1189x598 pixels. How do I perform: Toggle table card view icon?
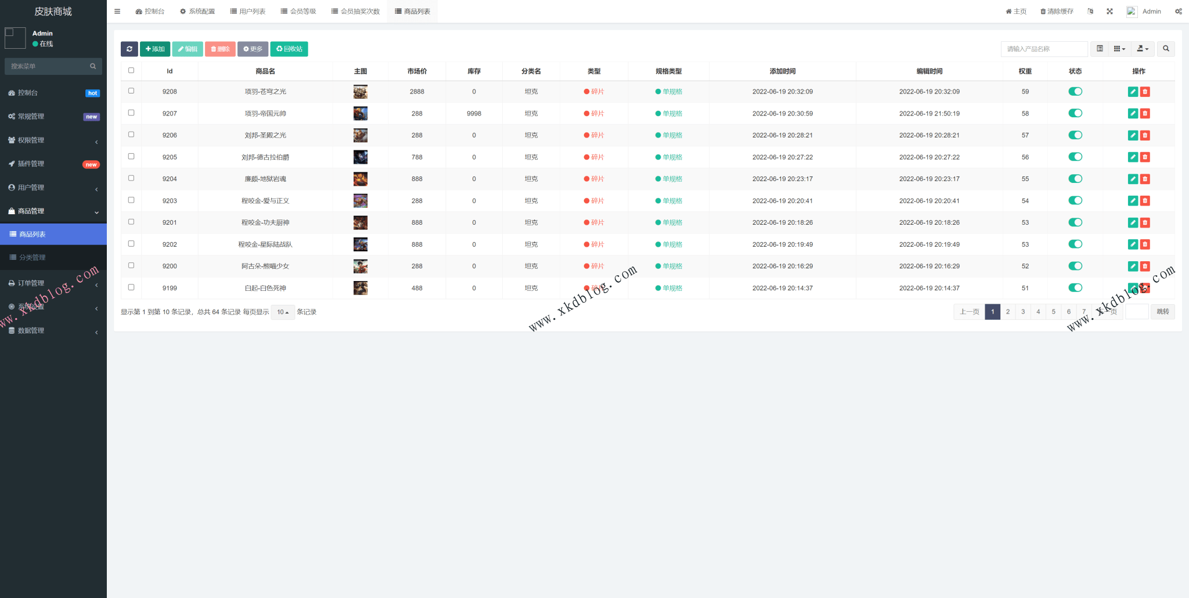(x=1100, y=49)
